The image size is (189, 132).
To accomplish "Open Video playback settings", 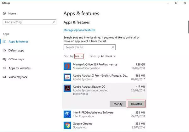I will click(x=18, y=77).
